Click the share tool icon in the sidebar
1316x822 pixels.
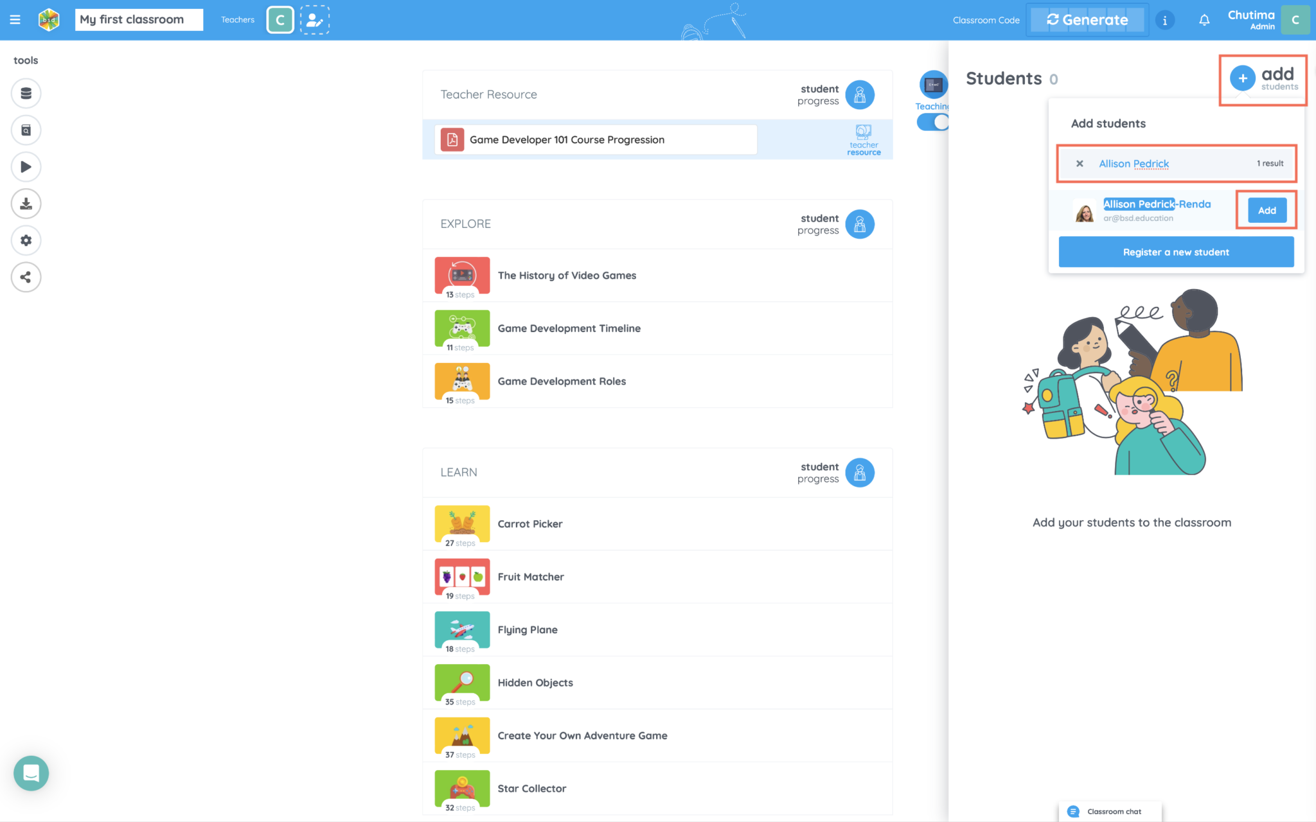tap(26, 277)
